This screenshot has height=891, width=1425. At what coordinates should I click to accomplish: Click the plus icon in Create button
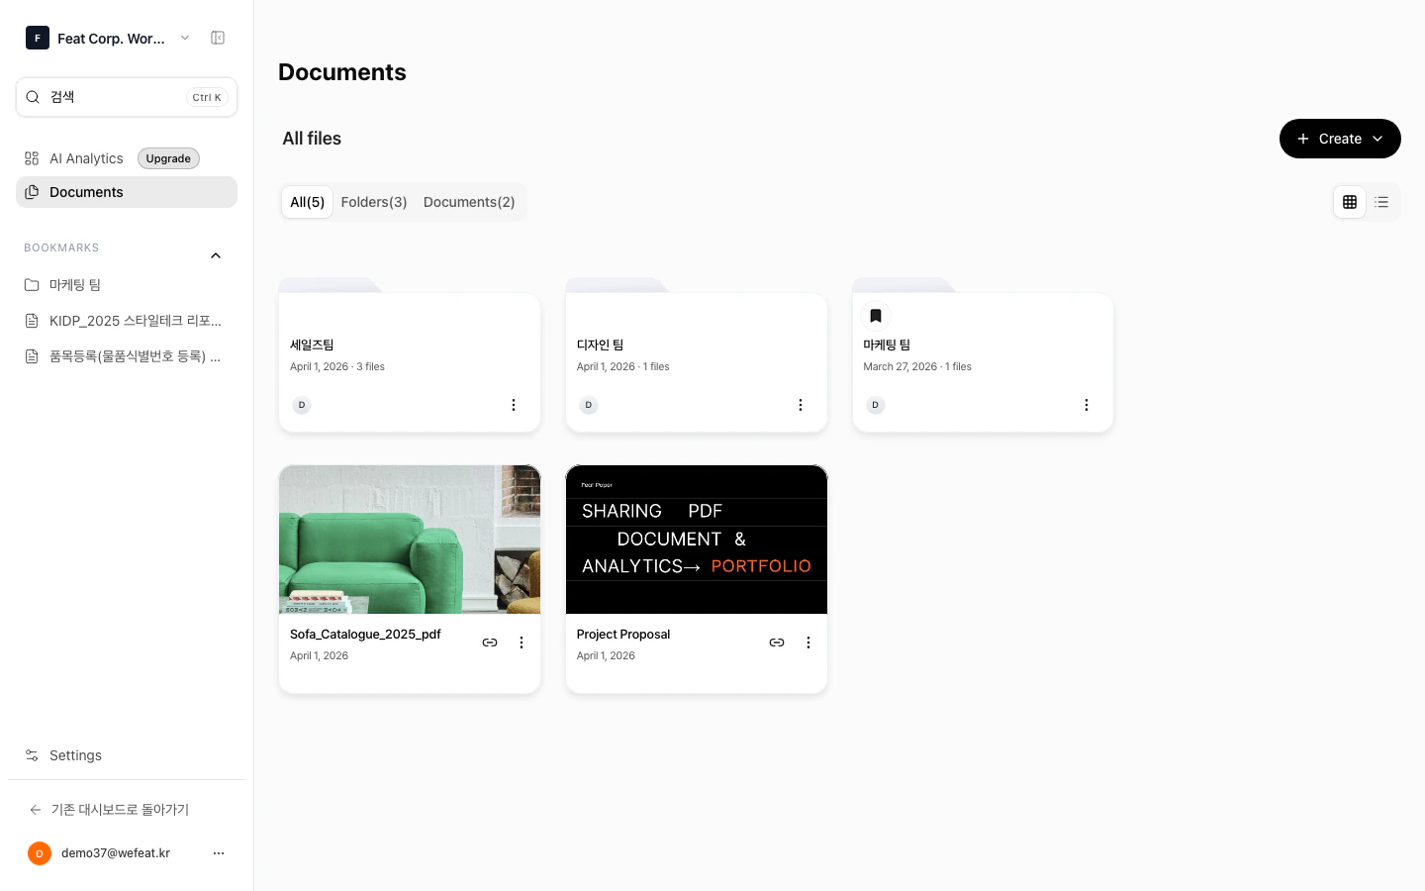[x=1303, y=139]
